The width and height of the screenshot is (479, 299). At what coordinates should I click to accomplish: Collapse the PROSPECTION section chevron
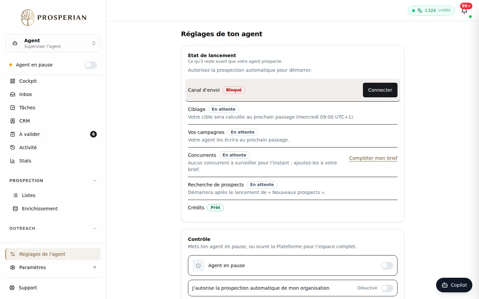(95, 181)
